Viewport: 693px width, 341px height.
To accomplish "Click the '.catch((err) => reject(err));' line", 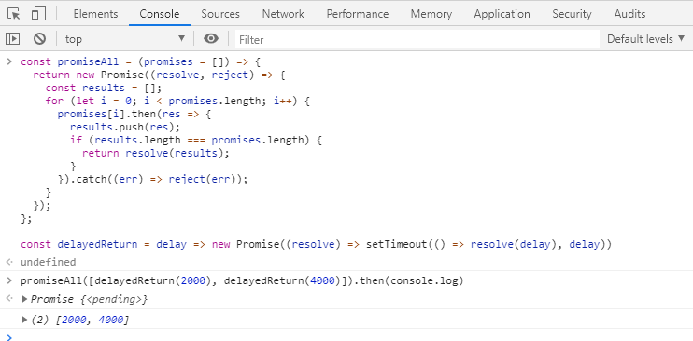I will click(x=152, y=180).
